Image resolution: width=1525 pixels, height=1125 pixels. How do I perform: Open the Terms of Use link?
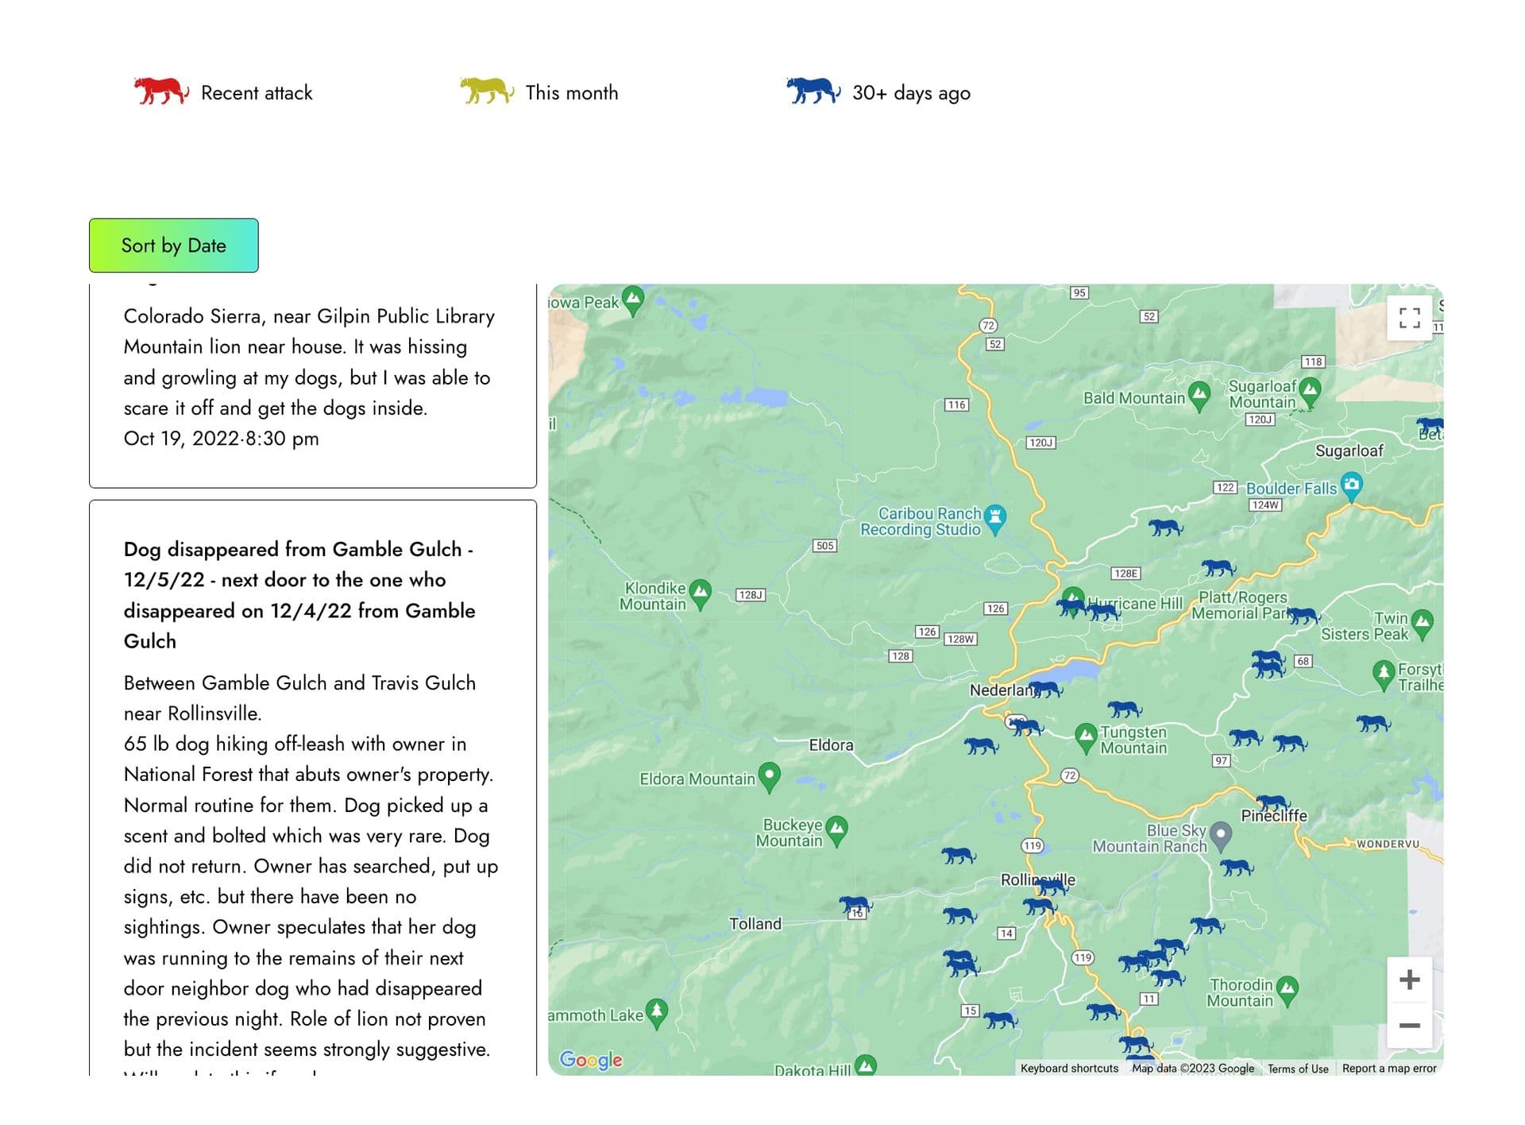pyautogui.click(x=1297, y=1069)
